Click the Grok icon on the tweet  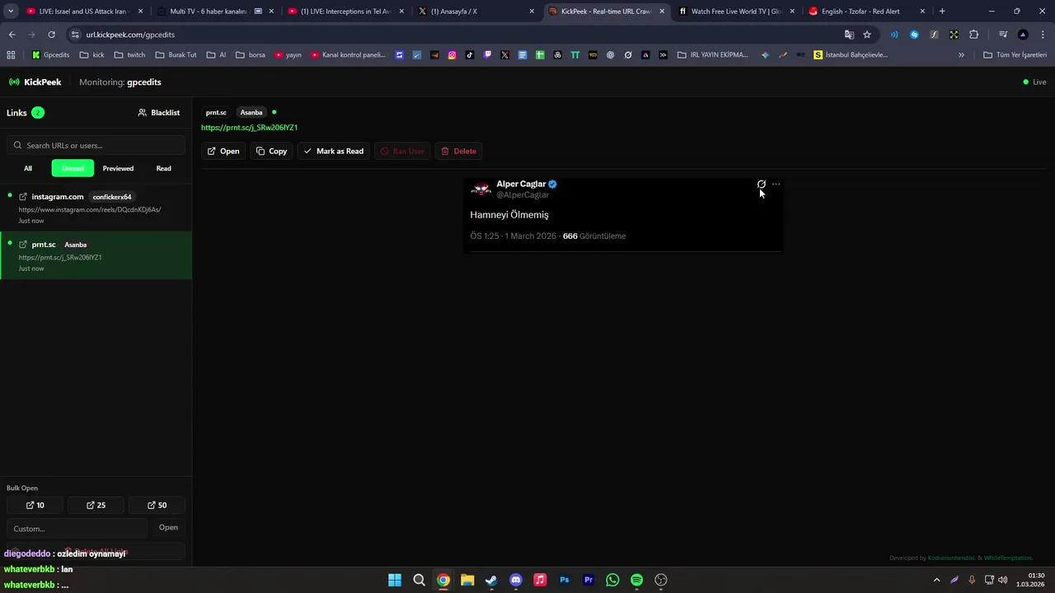(761, 184)
